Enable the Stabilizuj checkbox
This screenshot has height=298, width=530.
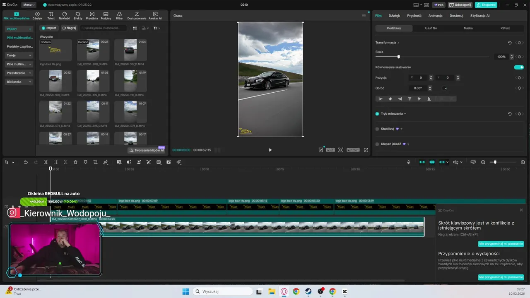(377, 129)
